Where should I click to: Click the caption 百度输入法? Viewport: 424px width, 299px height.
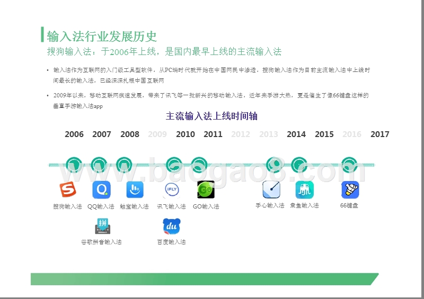click(171, 242)
